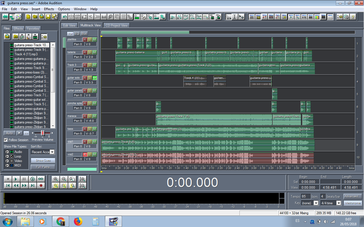Viewport: 364px width, 227px height.
Task: Click the Metronome button
Action: (353, 203)
